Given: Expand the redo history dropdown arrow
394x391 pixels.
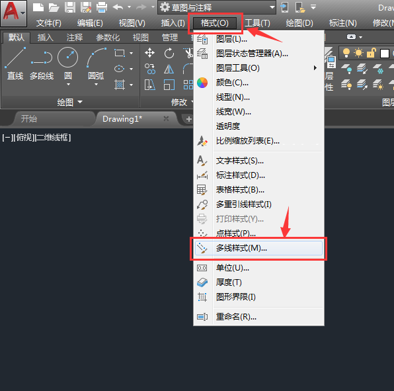Looking at the screenshot, I should coord(153,7).
